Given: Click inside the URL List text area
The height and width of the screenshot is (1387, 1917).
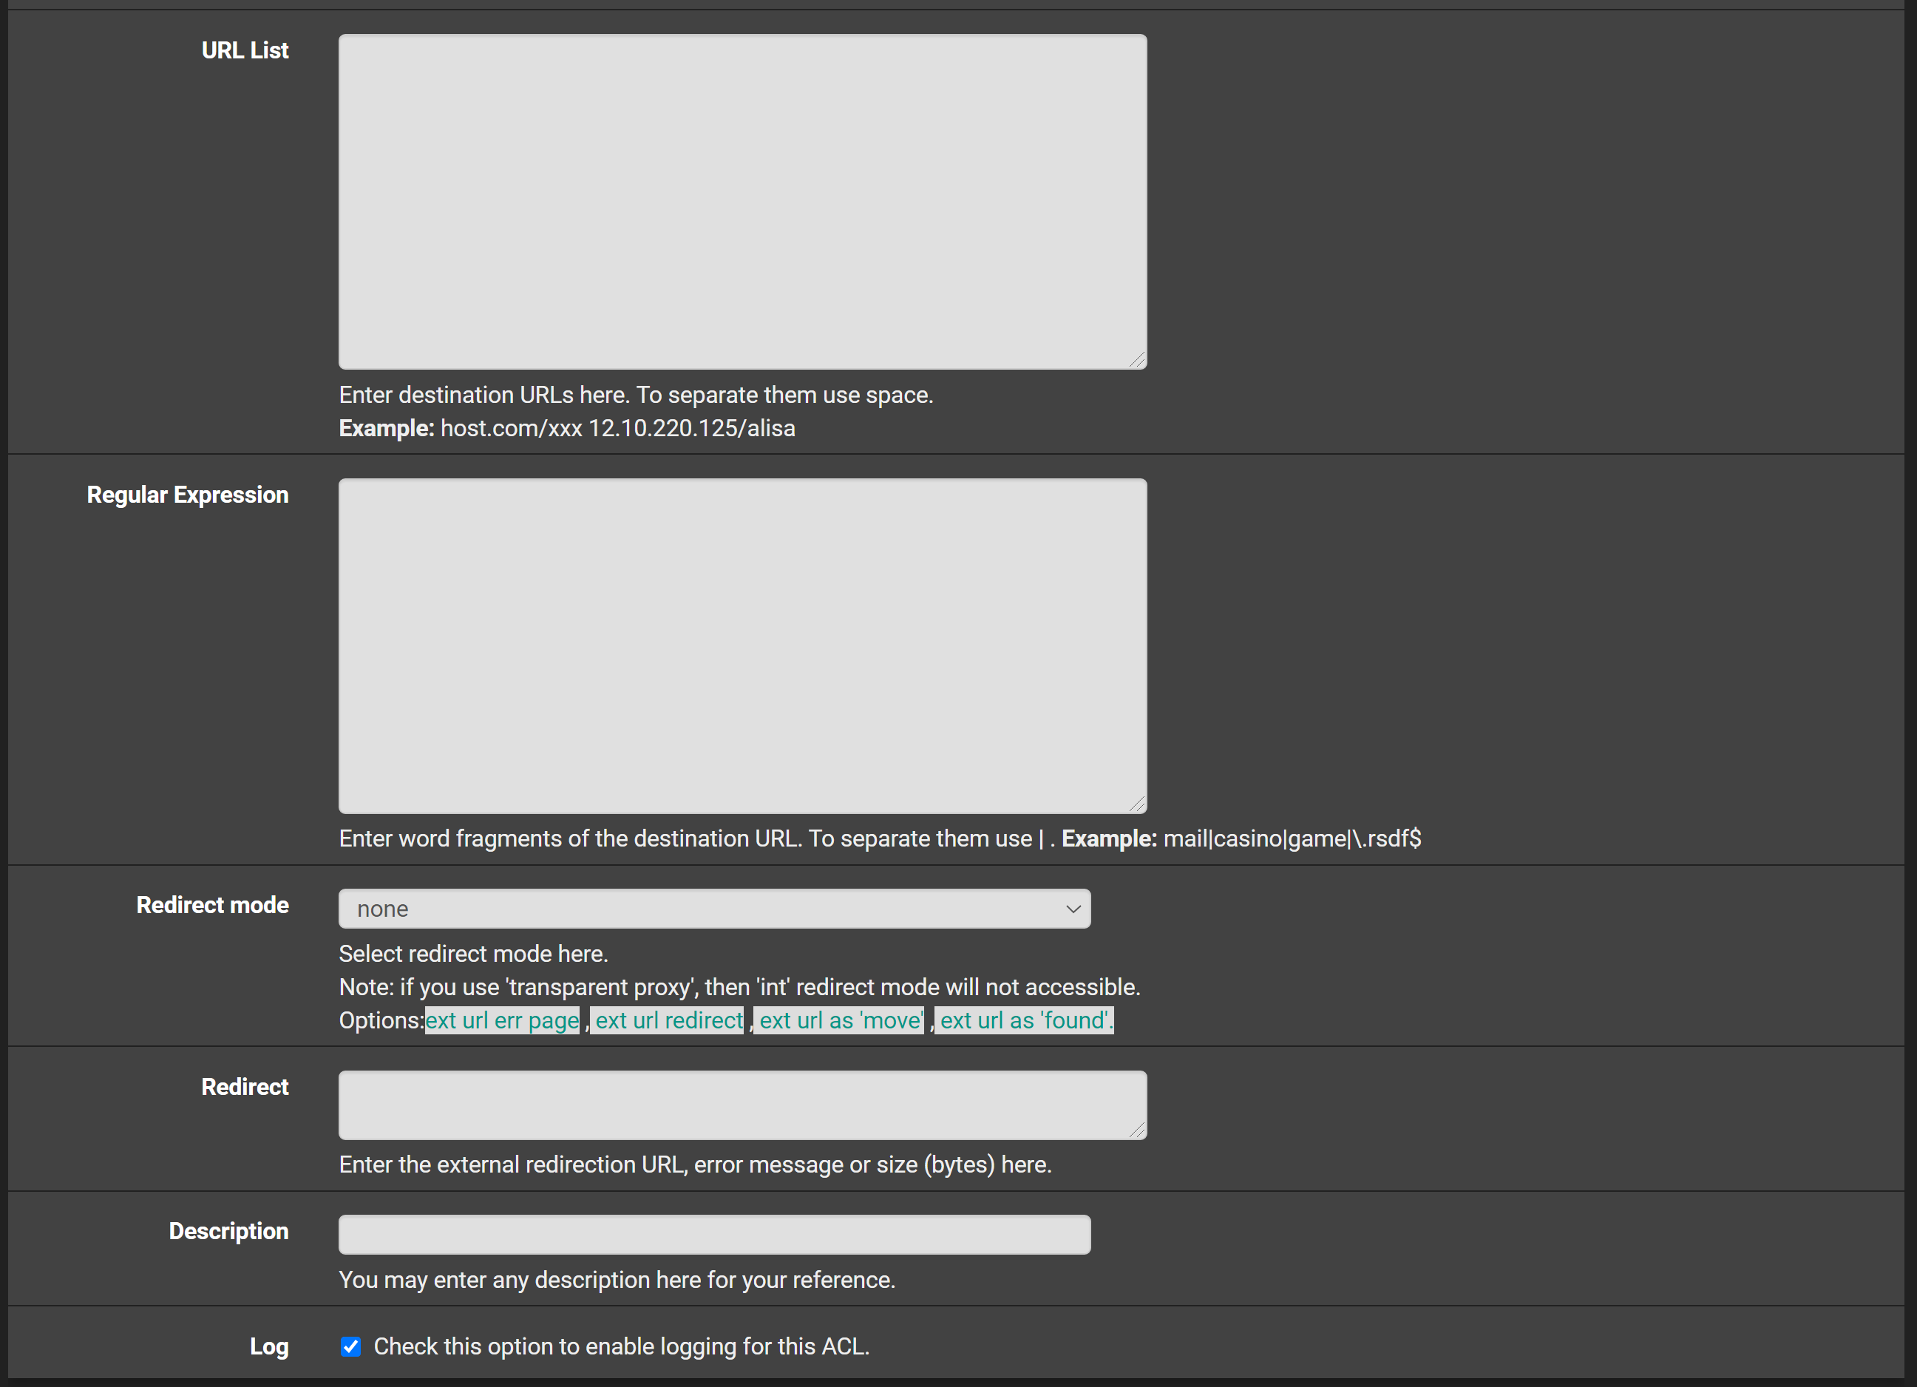Looking at the screenshot, I should point(742,201).
